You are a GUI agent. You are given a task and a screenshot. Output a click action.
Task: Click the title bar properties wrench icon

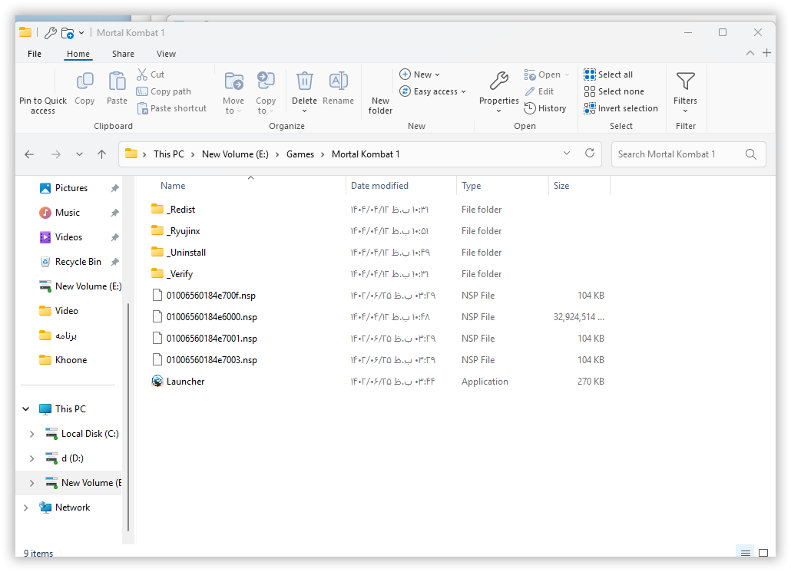51,33
